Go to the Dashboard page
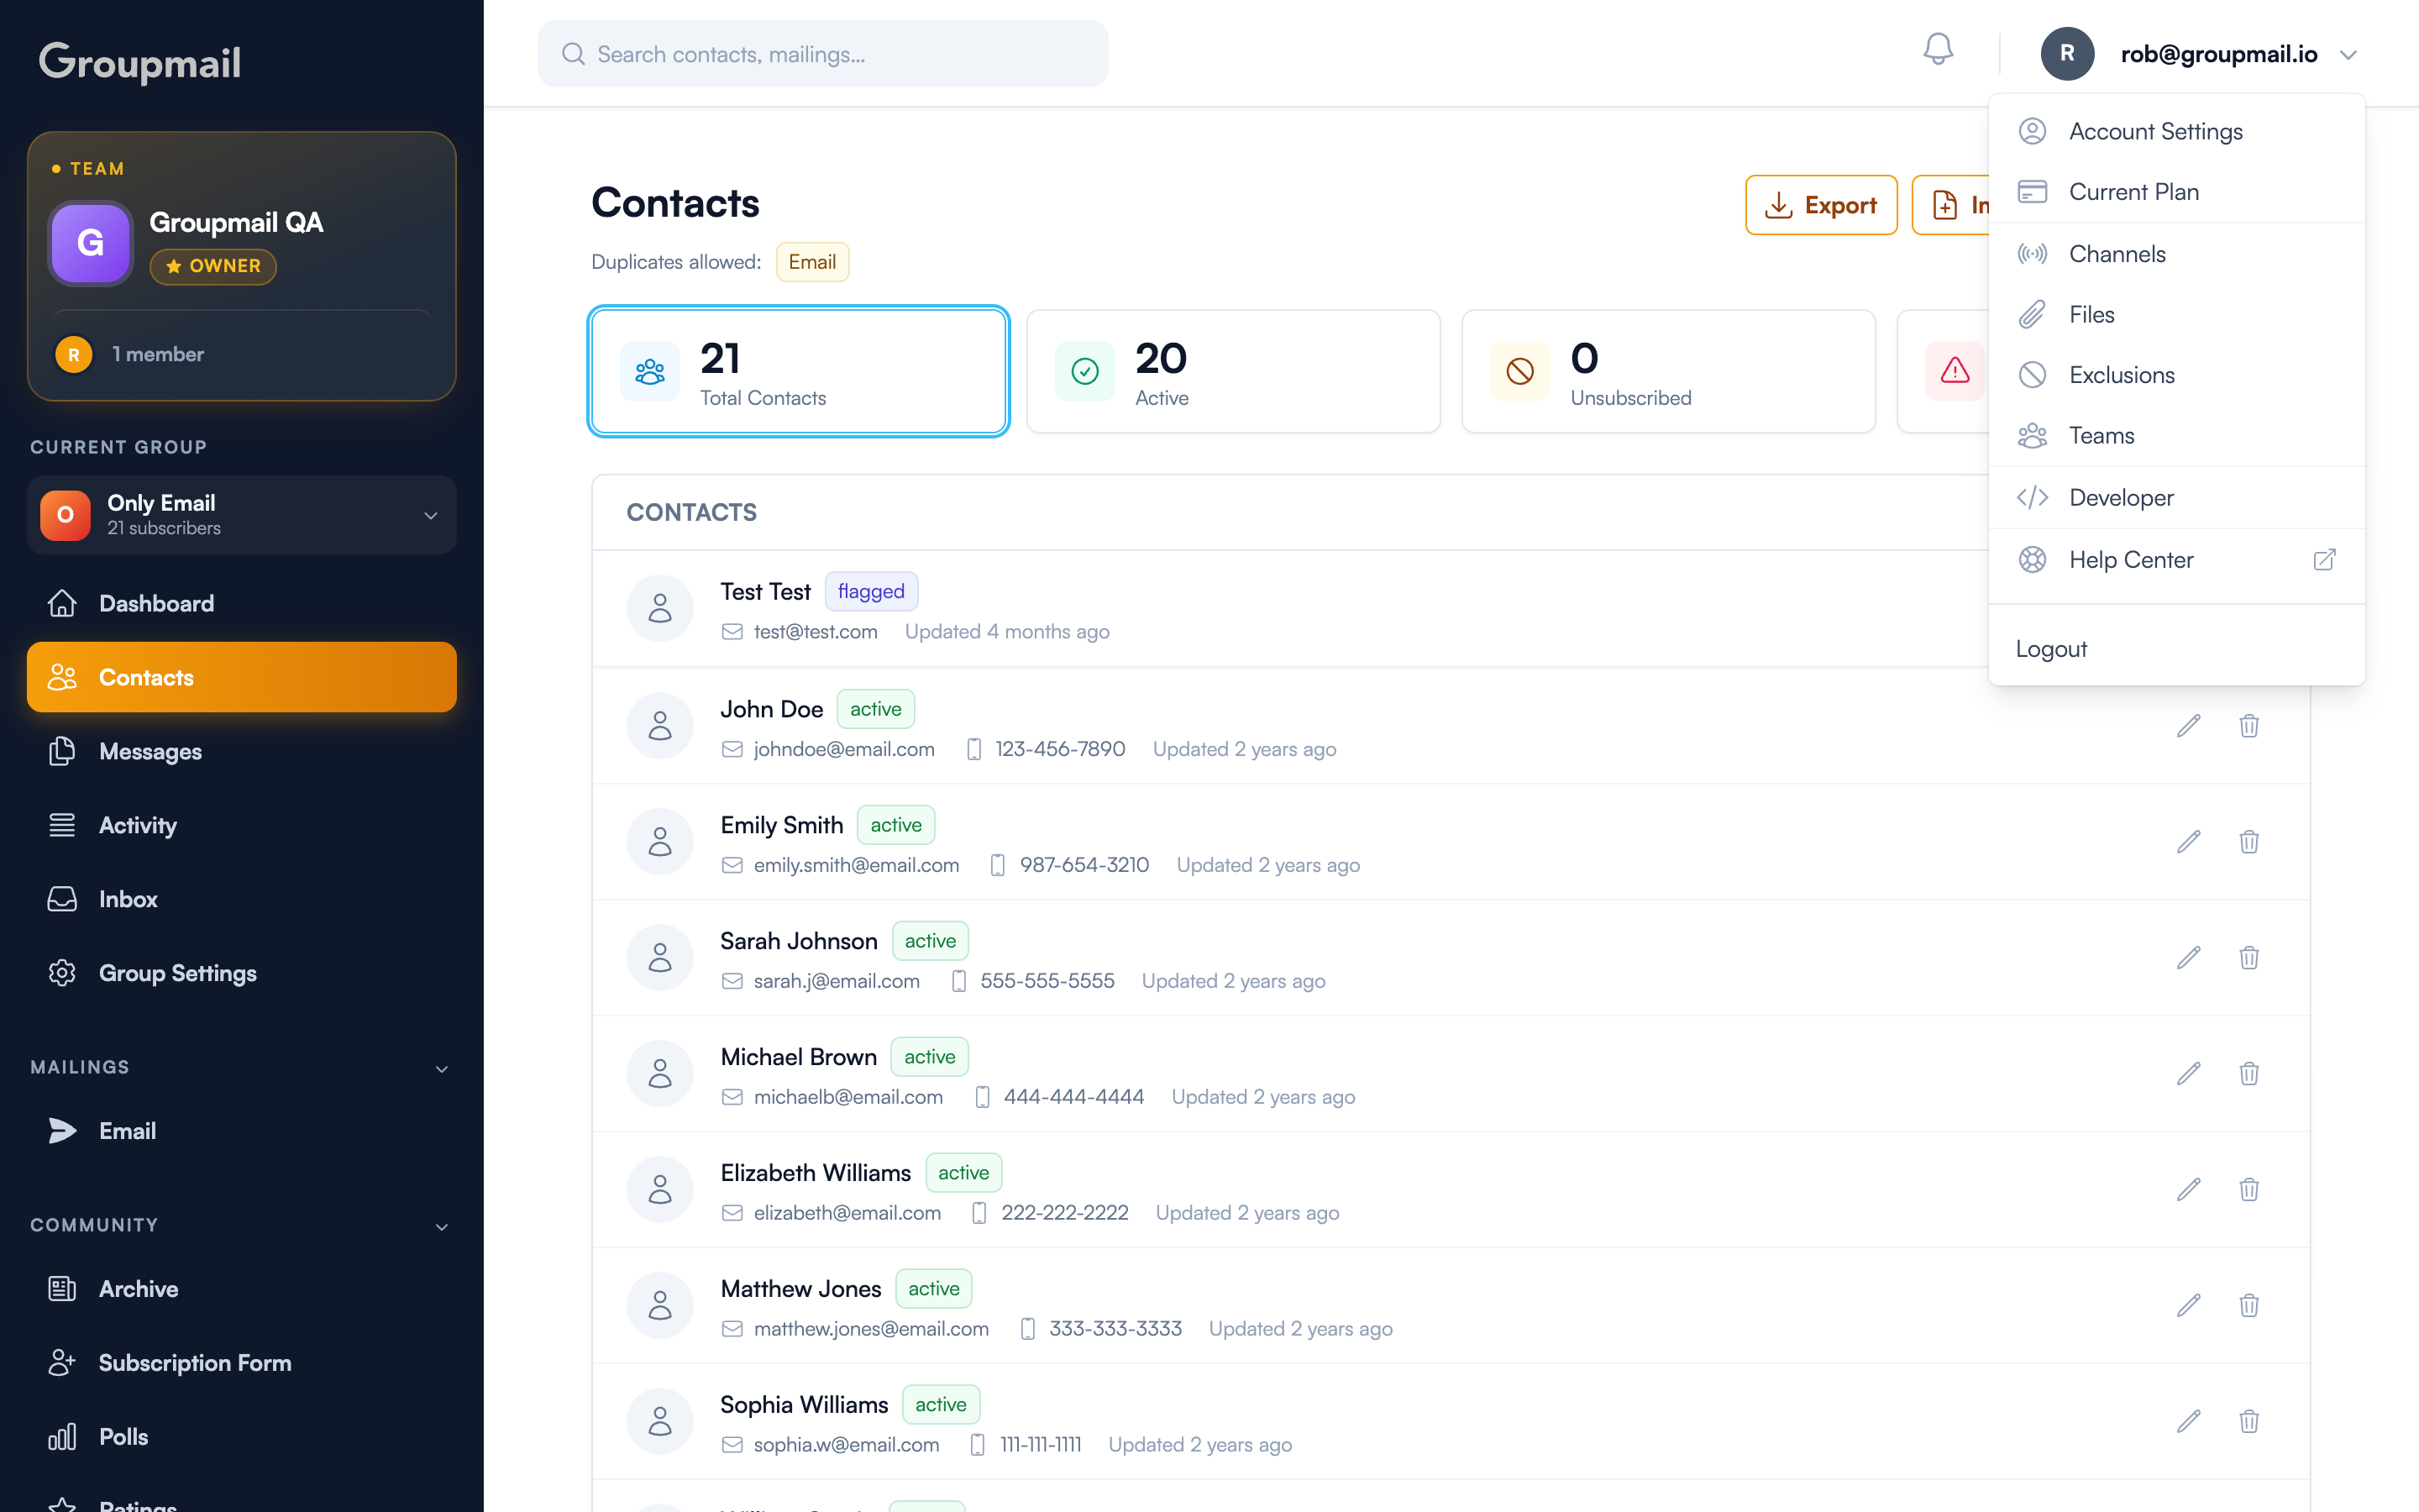This screenshot has width=2419, height=1512. [242, 604]
